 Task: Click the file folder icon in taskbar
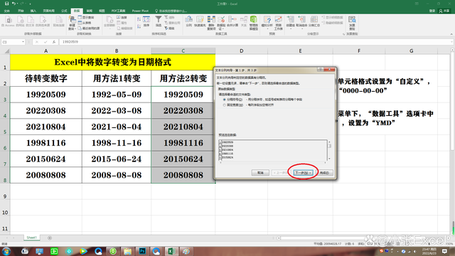point(127,251)
